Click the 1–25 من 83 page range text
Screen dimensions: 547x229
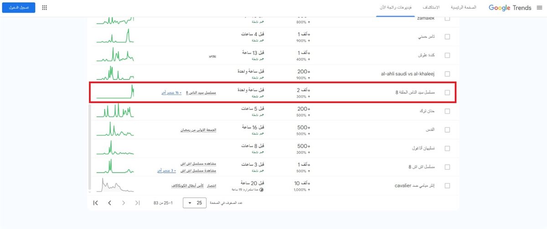point(163,203)
